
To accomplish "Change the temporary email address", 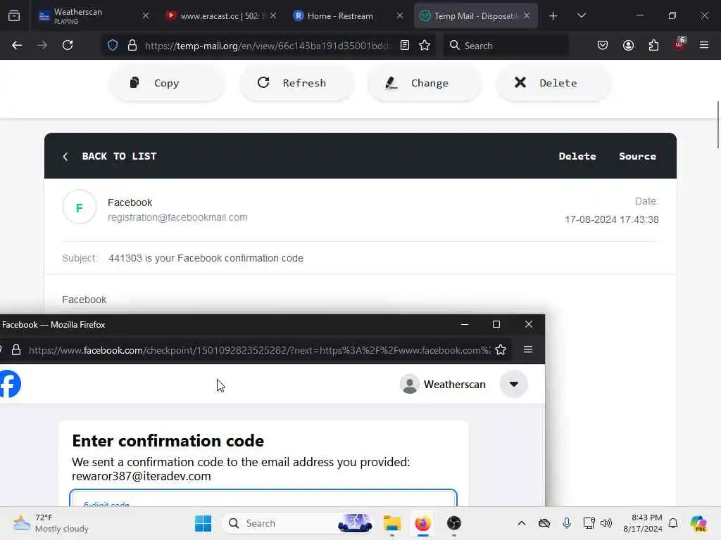I will [425, 83].
